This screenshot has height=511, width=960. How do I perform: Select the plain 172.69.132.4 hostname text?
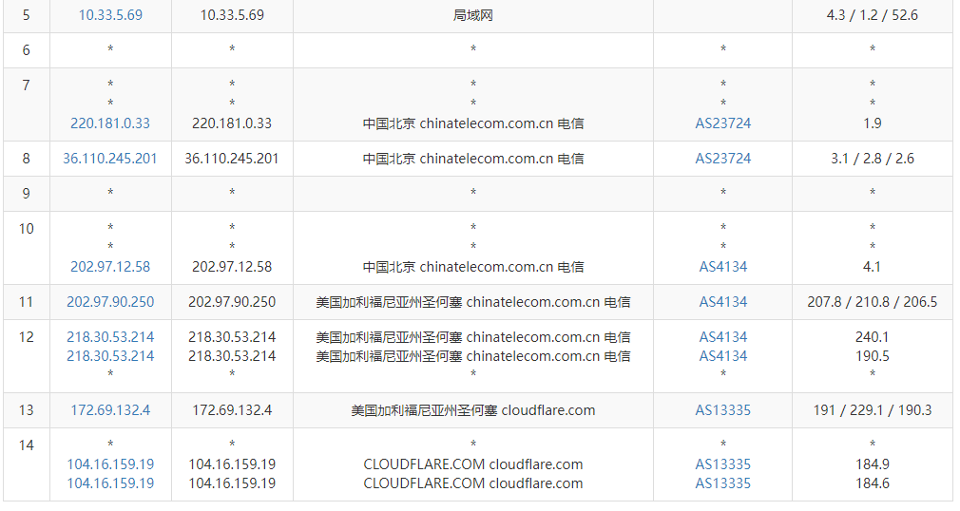pyautogui.click(x=232, y=410)
